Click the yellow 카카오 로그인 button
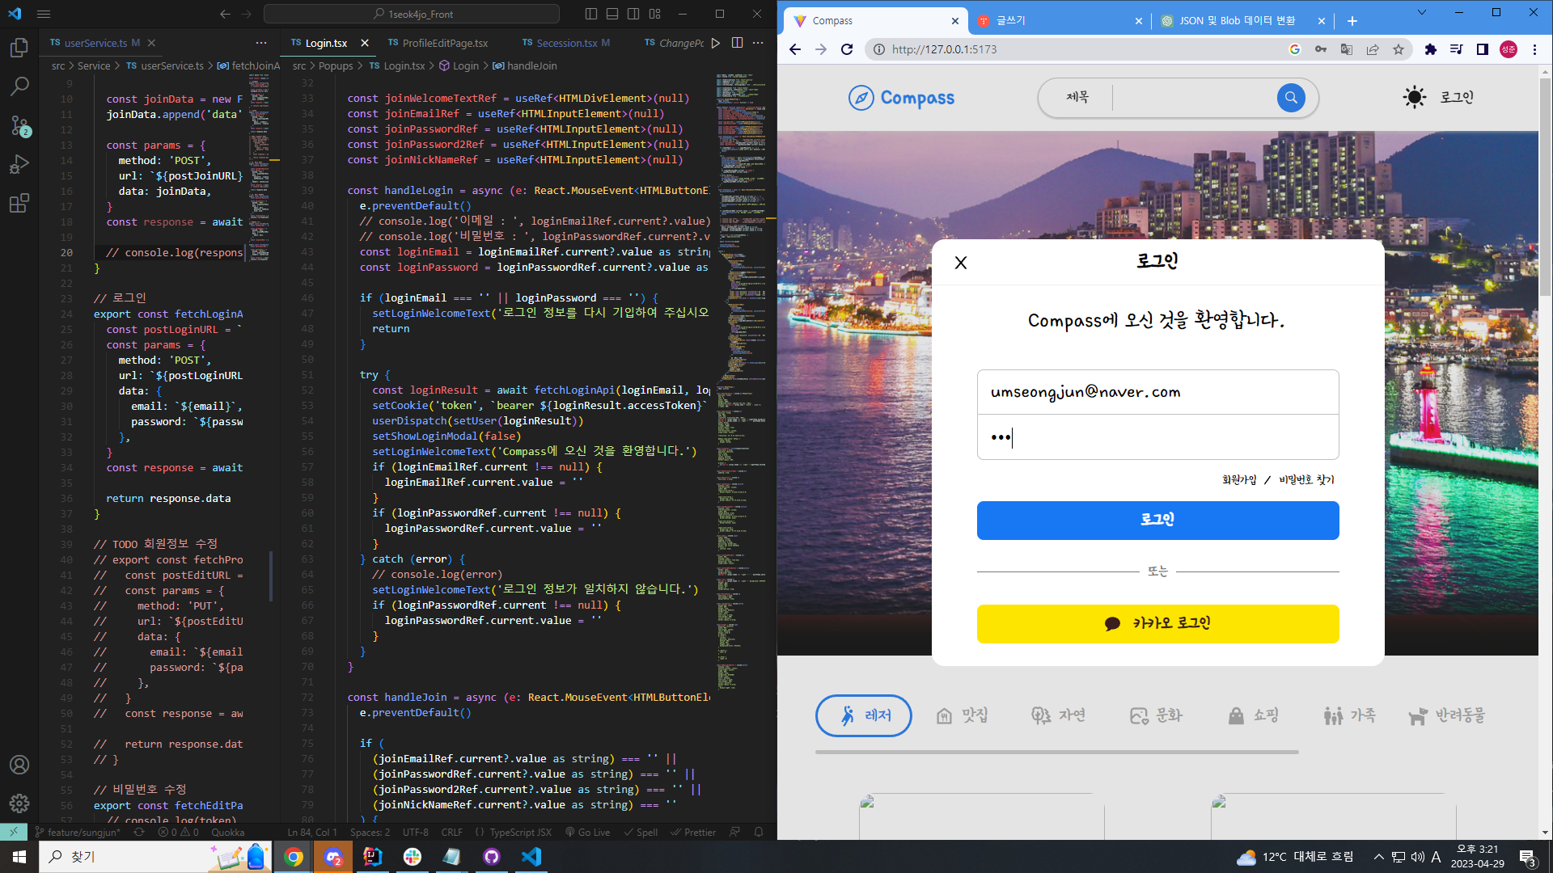 [x=1157, y=623]
